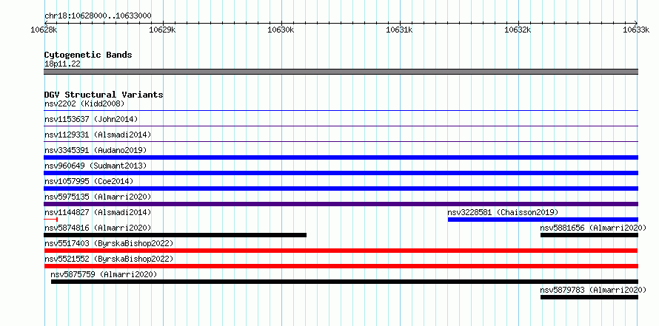Click the chr18:10628000..10633000 region label
659x326 pixels.
click(x=98, y=16)
